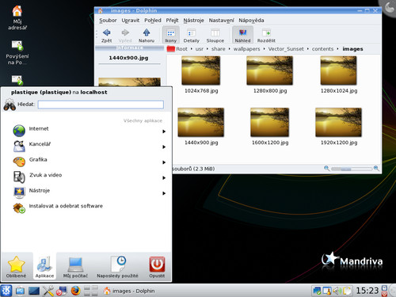The image size is (396, 297).
Task: Switch to Aplikace tab
Action: (x=44, y=267)
